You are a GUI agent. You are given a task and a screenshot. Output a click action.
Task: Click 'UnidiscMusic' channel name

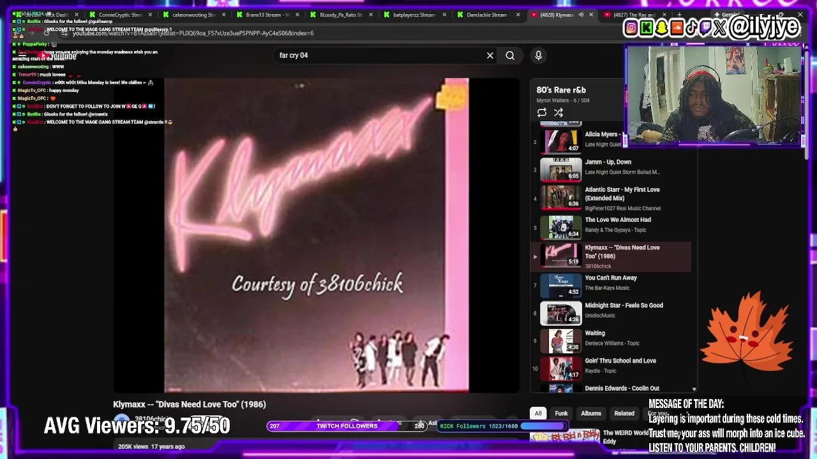point(600,316)
